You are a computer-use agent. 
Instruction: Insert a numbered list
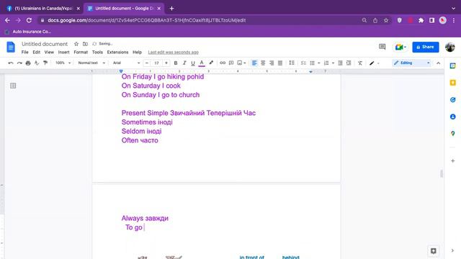pos(326,63)
